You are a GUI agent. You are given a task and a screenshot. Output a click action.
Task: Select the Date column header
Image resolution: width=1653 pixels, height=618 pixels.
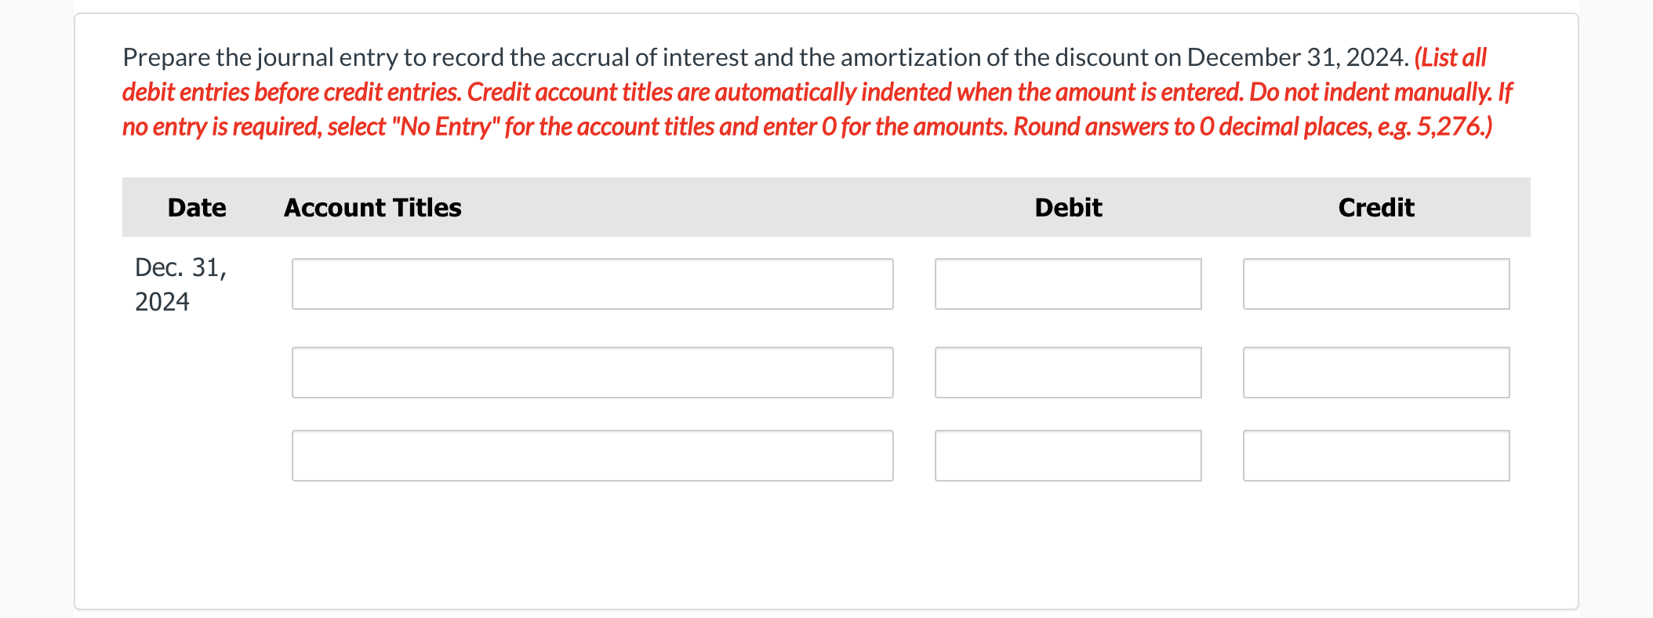coord(195,207)
